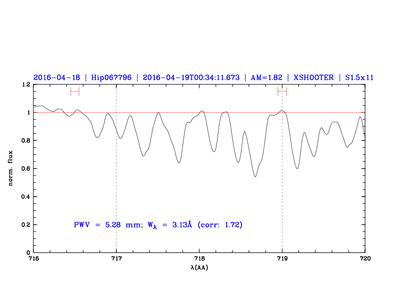Click the 717 x-axis tick label
This screenshot has width=416, height=288.
(x=116, y=259)
